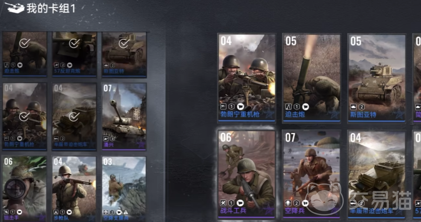Uncheck the selected 57反坦克炮 deck card
The image size is (421, 222).
pyautogui.click(x=74, y=43)
